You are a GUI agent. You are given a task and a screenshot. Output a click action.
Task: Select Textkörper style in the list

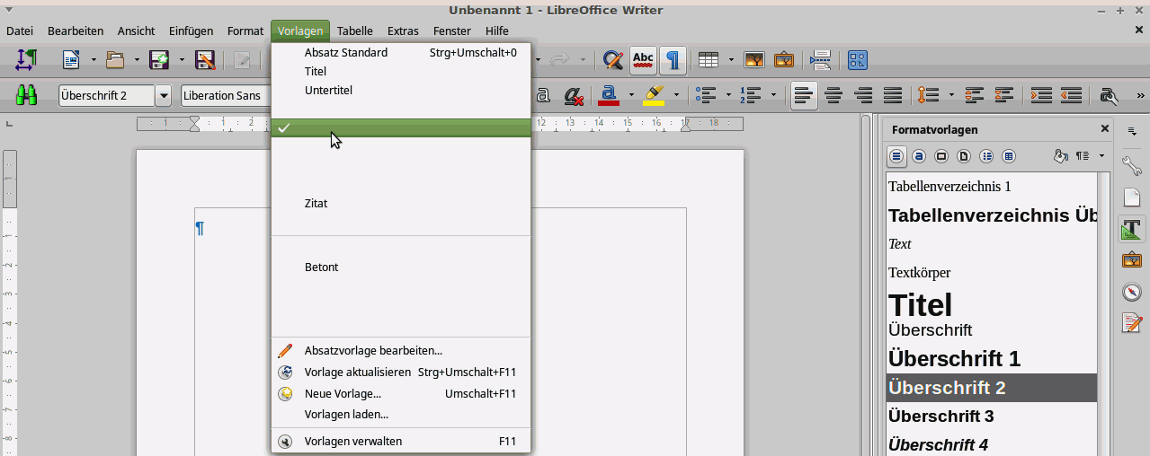(x=992, y=272)
